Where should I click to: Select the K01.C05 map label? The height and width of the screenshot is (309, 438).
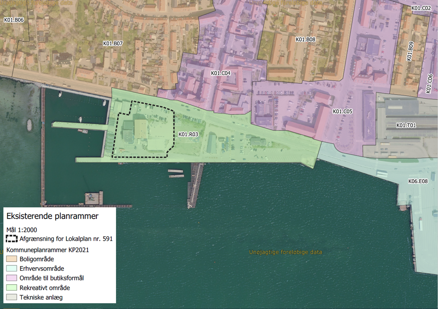342,111
